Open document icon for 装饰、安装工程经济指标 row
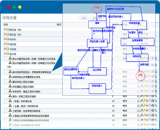The width and height of the screenshot is (160, 130). (x=138, y=96)
